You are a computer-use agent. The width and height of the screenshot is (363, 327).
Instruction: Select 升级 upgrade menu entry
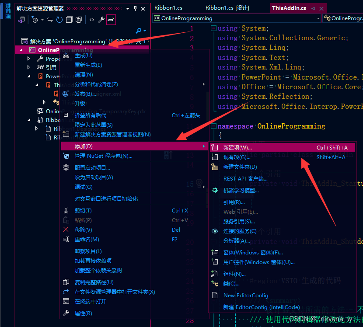[x=80, y=103]
